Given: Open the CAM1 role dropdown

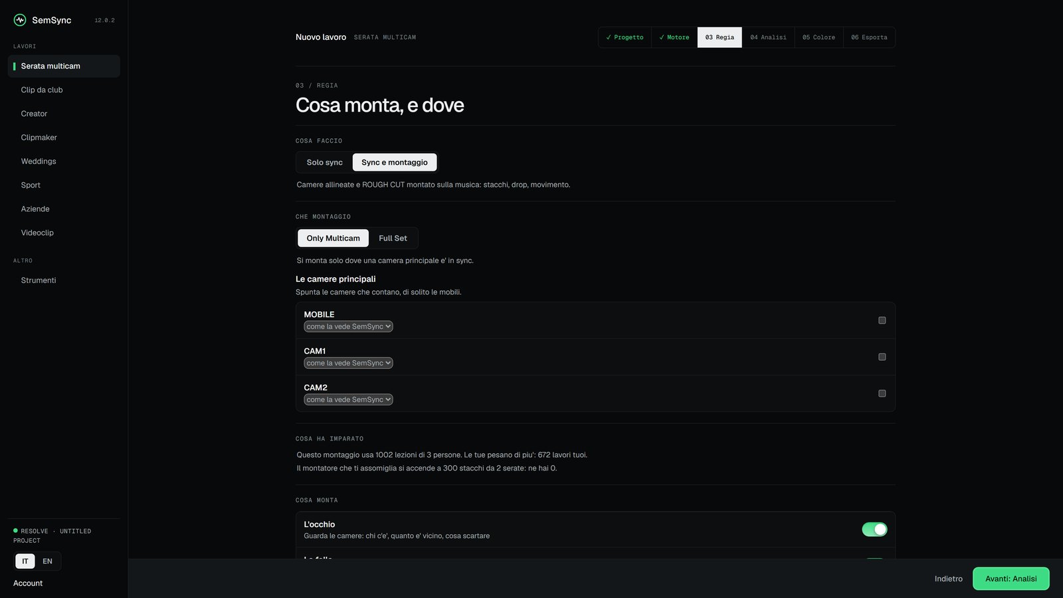Looking at the screenshot, I should [x=348, y=363].
